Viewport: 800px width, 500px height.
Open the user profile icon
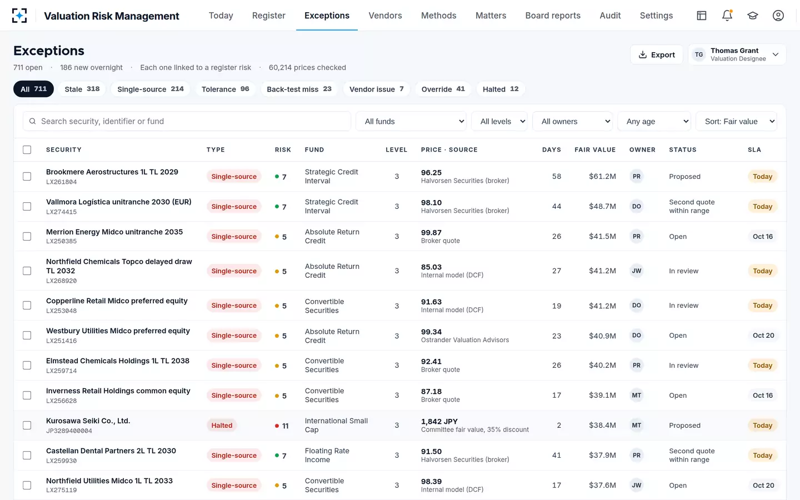[778, 16]
